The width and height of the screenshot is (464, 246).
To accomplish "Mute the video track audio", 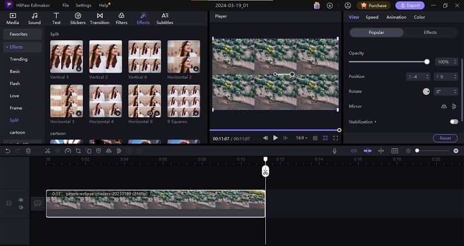I will click(x=21, y=207).
